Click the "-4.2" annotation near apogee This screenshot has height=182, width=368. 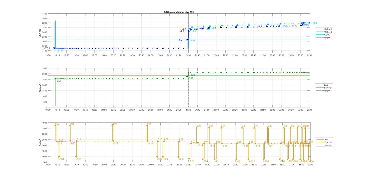point(180,40)
